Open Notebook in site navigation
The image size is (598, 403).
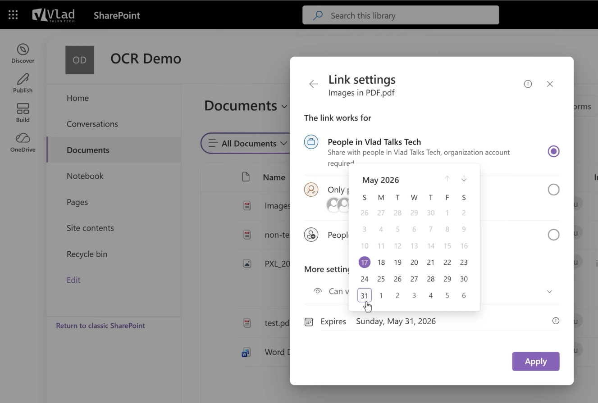[x=85, y=176]
